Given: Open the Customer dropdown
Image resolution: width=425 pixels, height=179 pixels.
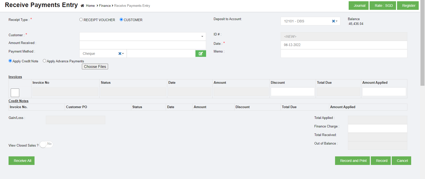Looking at the screenshot, I should pos(143,36).
